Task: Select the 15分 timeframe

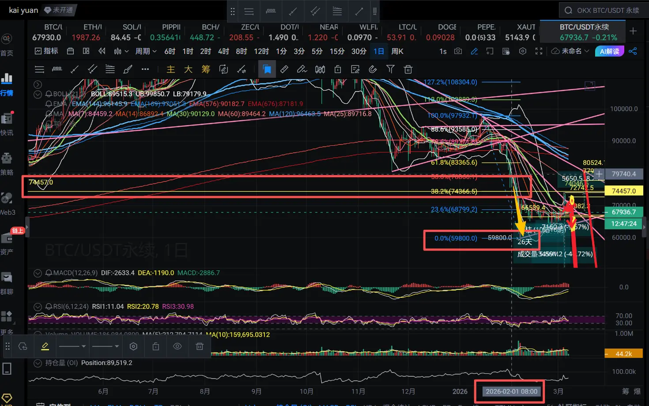Action: tap(337, 51)
